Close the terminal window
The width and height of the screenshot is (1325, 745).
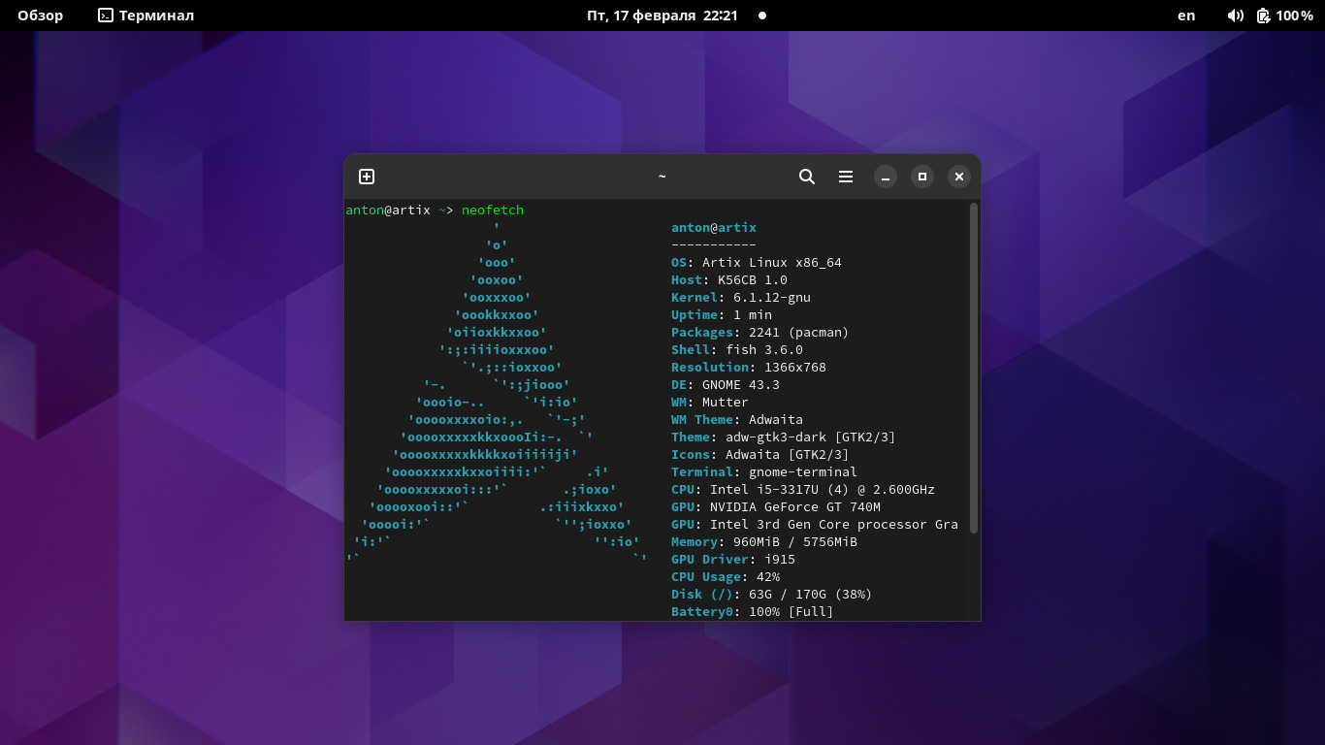(959, 177)
